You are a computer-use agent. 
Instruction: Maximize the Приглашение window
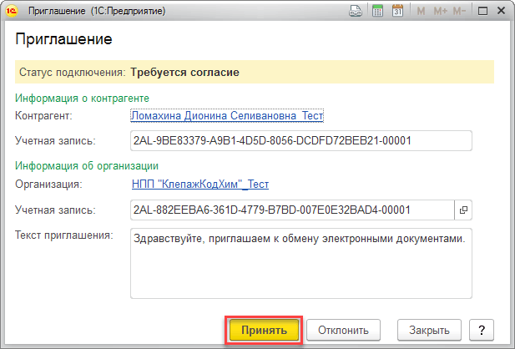coord(482,11)
